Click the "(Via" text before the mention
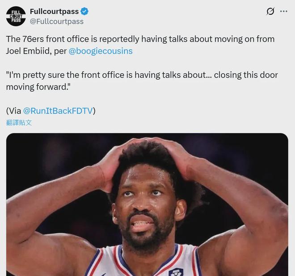The width and height of the screenshot is (295, 276). (13, 110)
